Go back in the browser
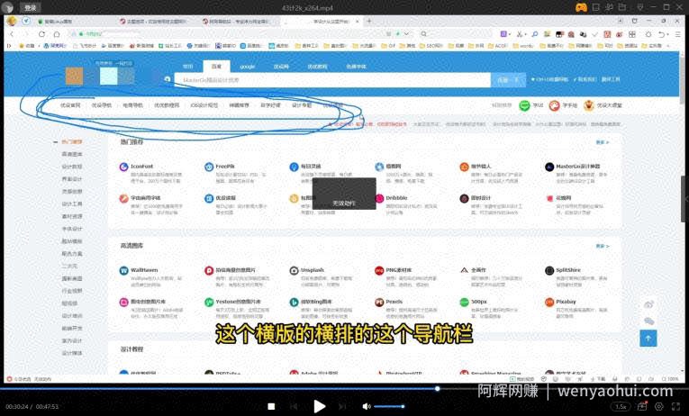Screen dimensions: 689x416 click(x=12, y=34)
